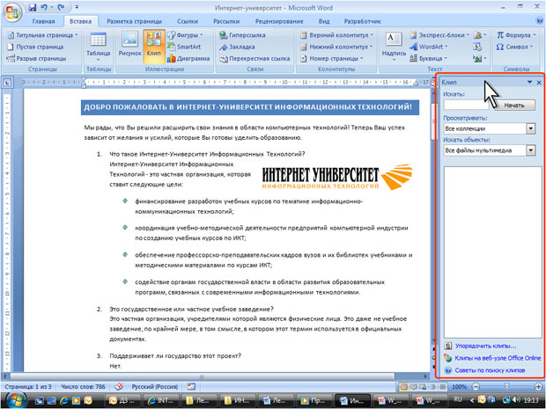This screenshot has width=546, height=409.
Task: Click Русский (Россия) language indicator
Action: (x=155, y=386)
